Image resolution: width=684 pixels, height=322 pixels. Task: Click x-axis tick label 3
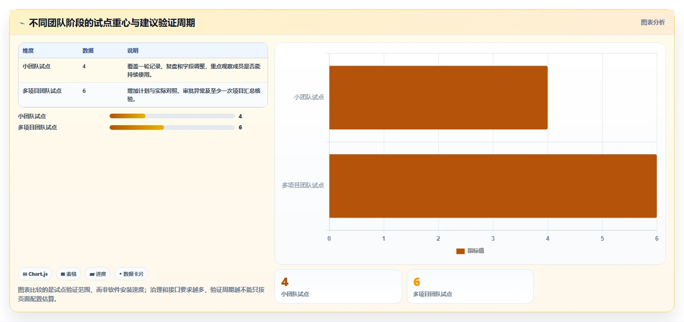pos(493,238)
